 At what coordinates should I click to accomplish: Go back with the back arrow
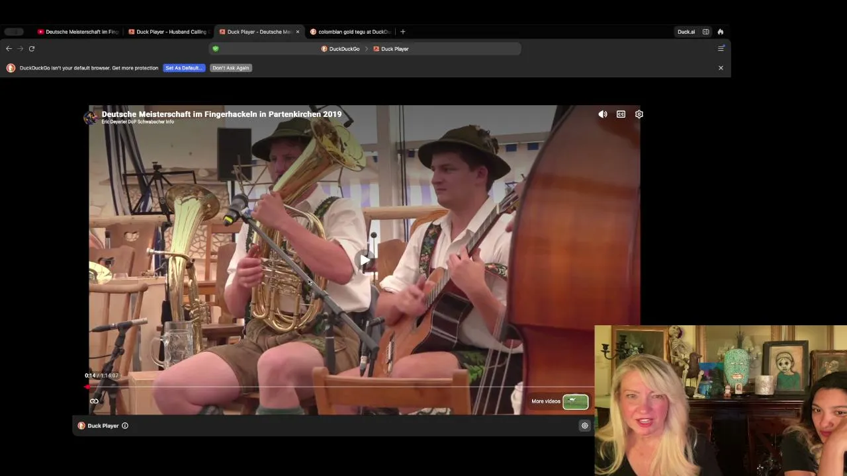[x=9, y=48]
